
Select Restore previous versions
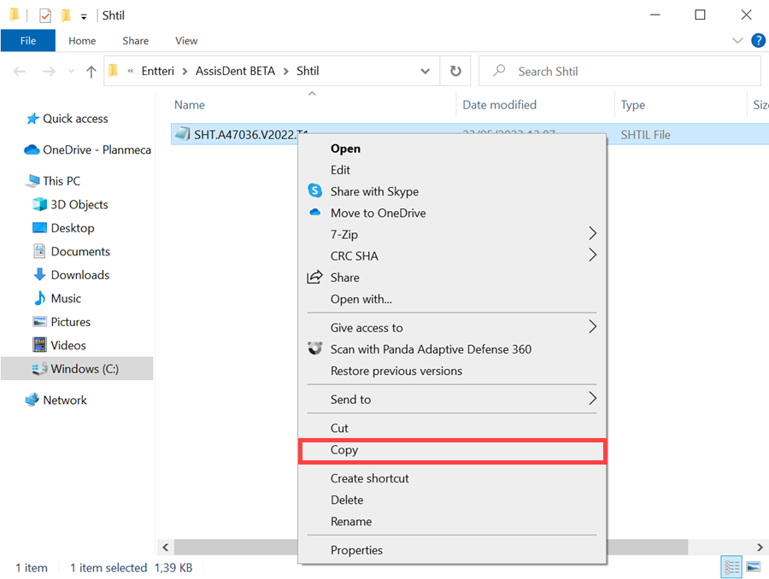[x=452, y=371]
